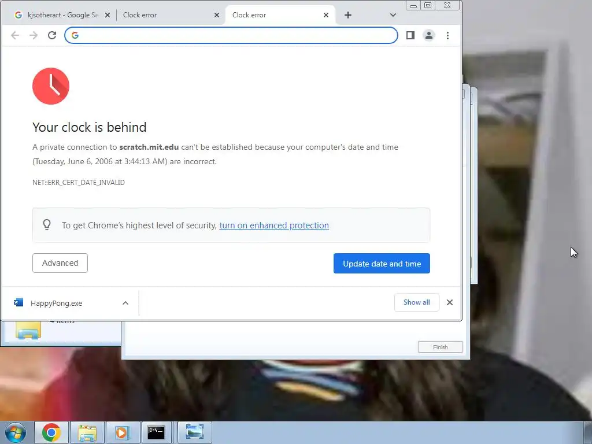The width and height of the screenshot is (592, 444).
Task: Go forward with the forward arrow
Action: tap(34, 35)
